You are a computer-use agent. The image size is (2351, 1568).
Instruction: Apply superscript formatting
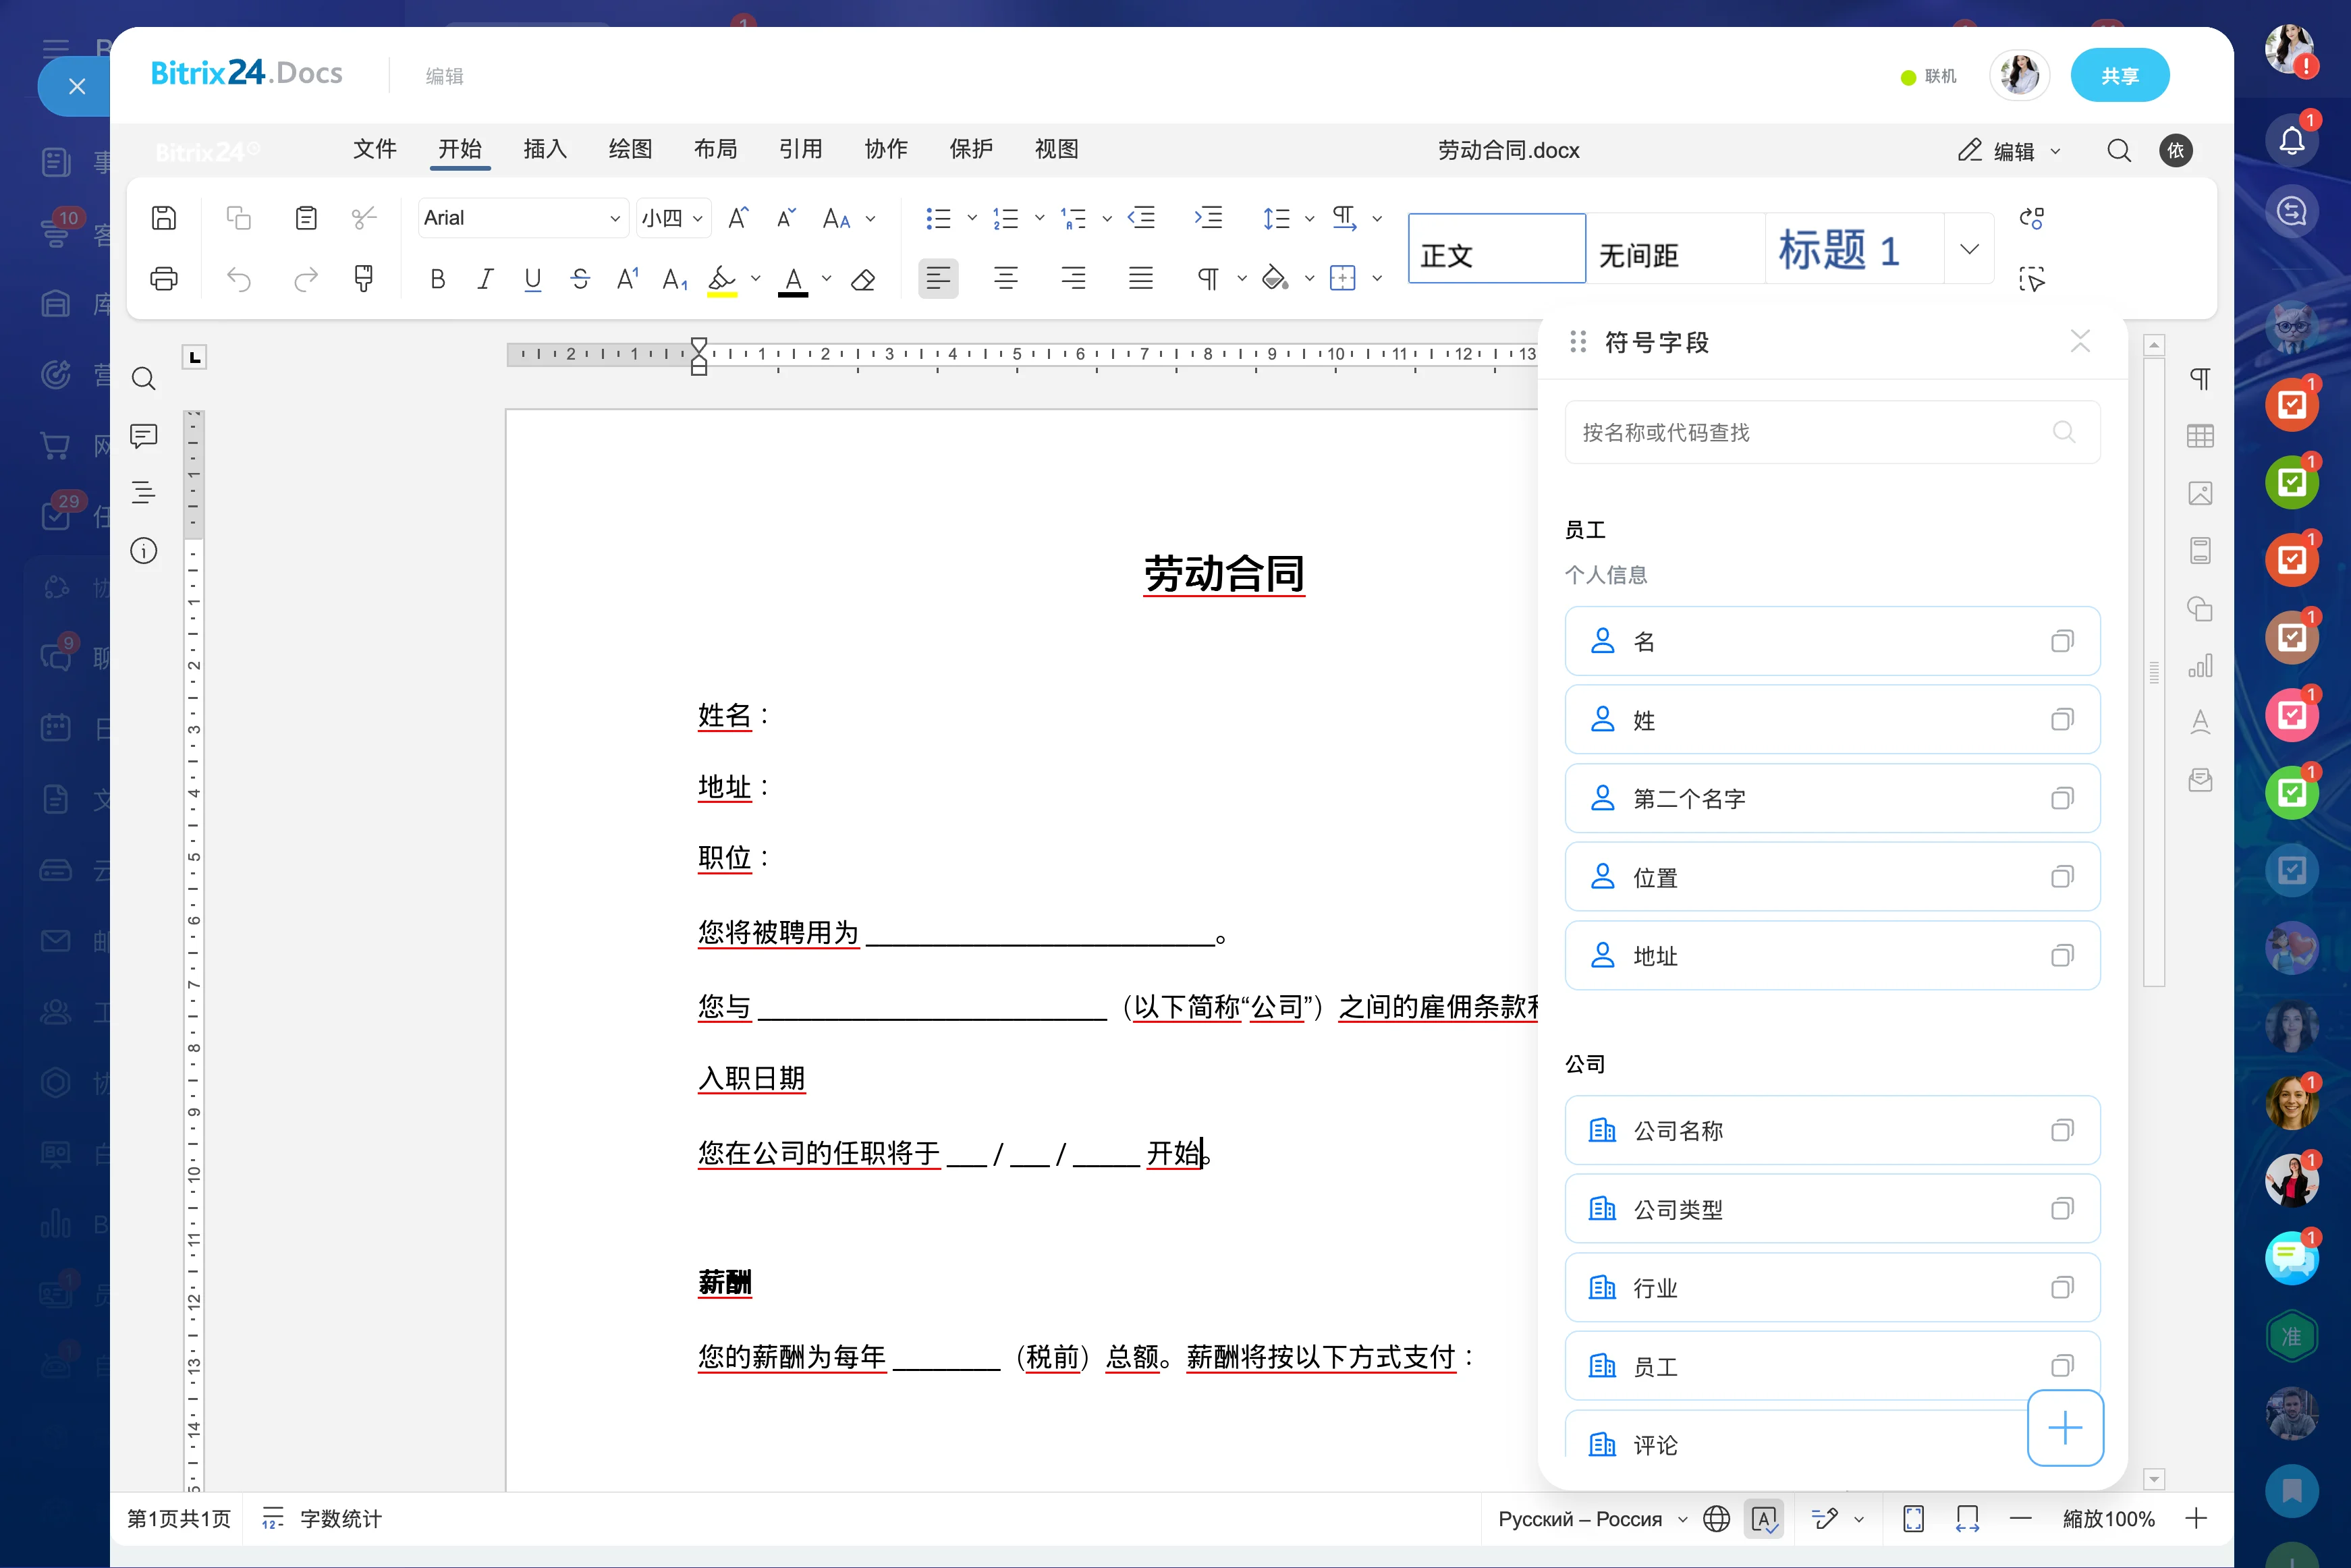click(x=628, y=279)
